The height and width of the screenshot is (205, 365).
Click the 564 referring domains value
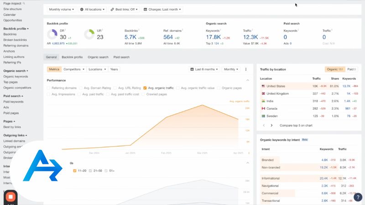(x=168, y=37)
